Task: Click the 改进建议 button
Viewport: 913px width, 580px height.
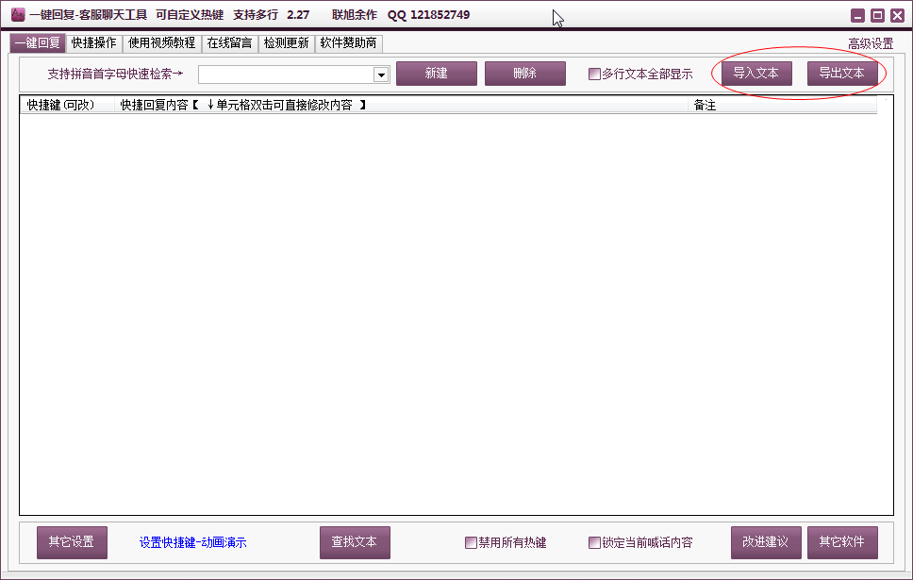Action: coord(766,542)
